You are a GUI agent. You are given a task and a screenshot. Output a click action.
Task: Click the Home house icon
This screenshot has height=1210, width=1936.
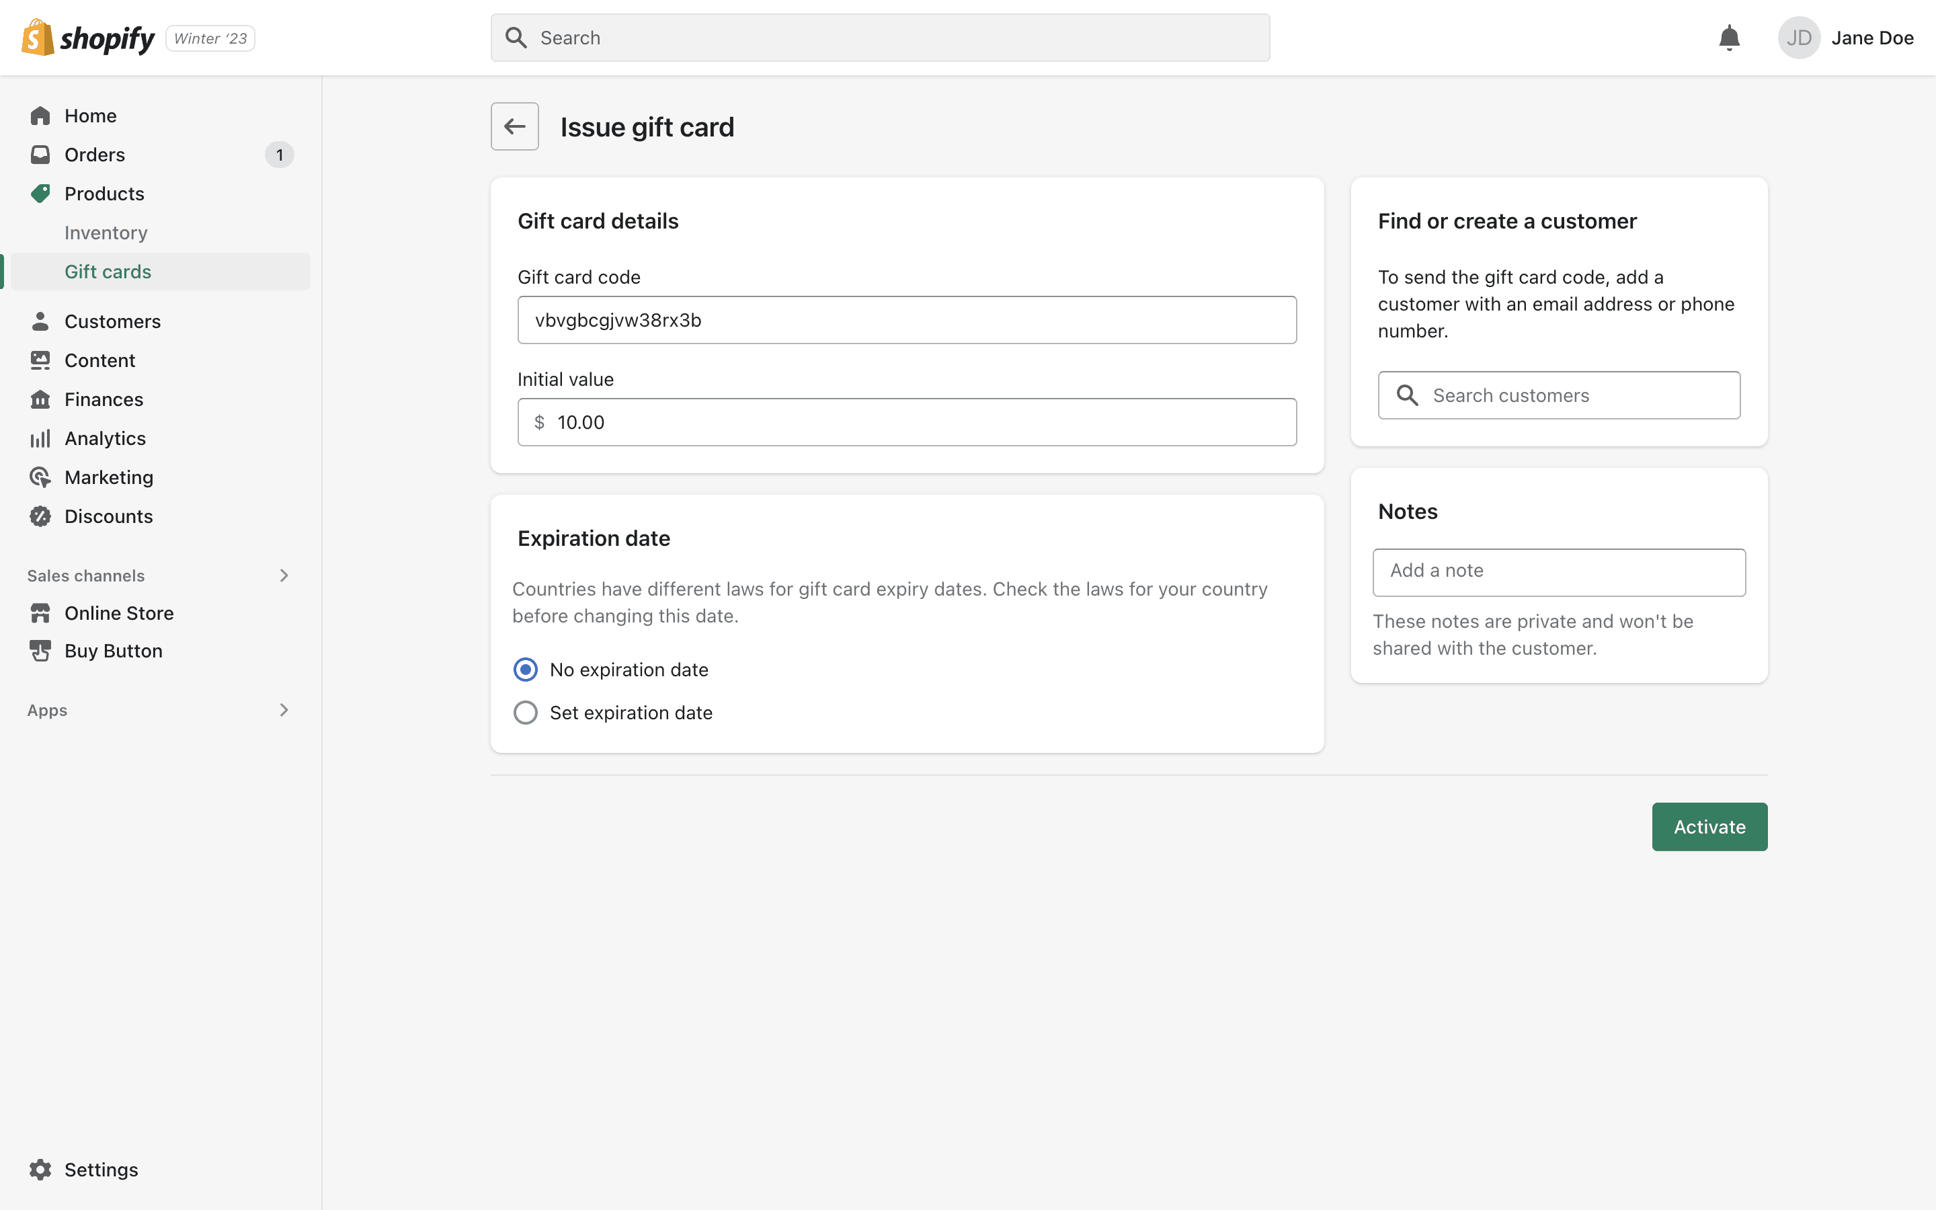tap(40, 116)
